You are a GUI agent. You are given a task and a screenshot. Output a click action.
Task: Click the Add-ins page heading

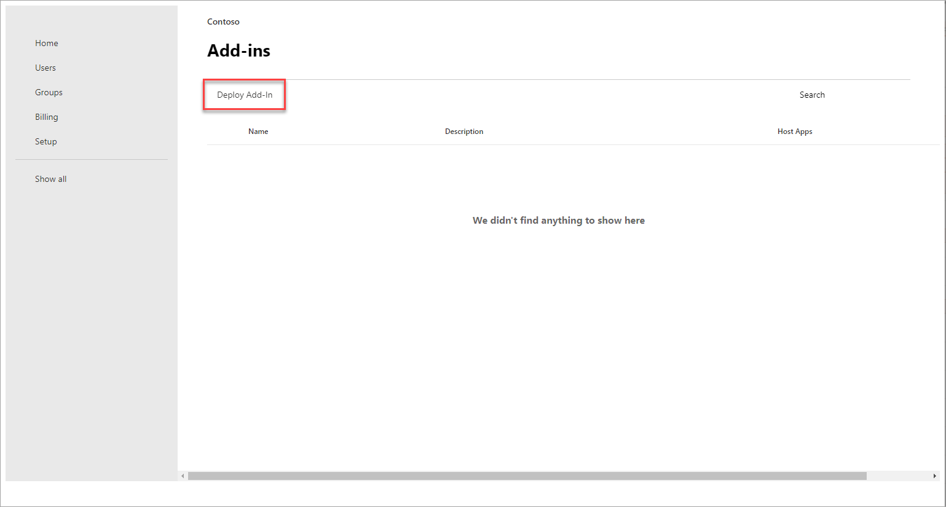(x=238, y=50)
